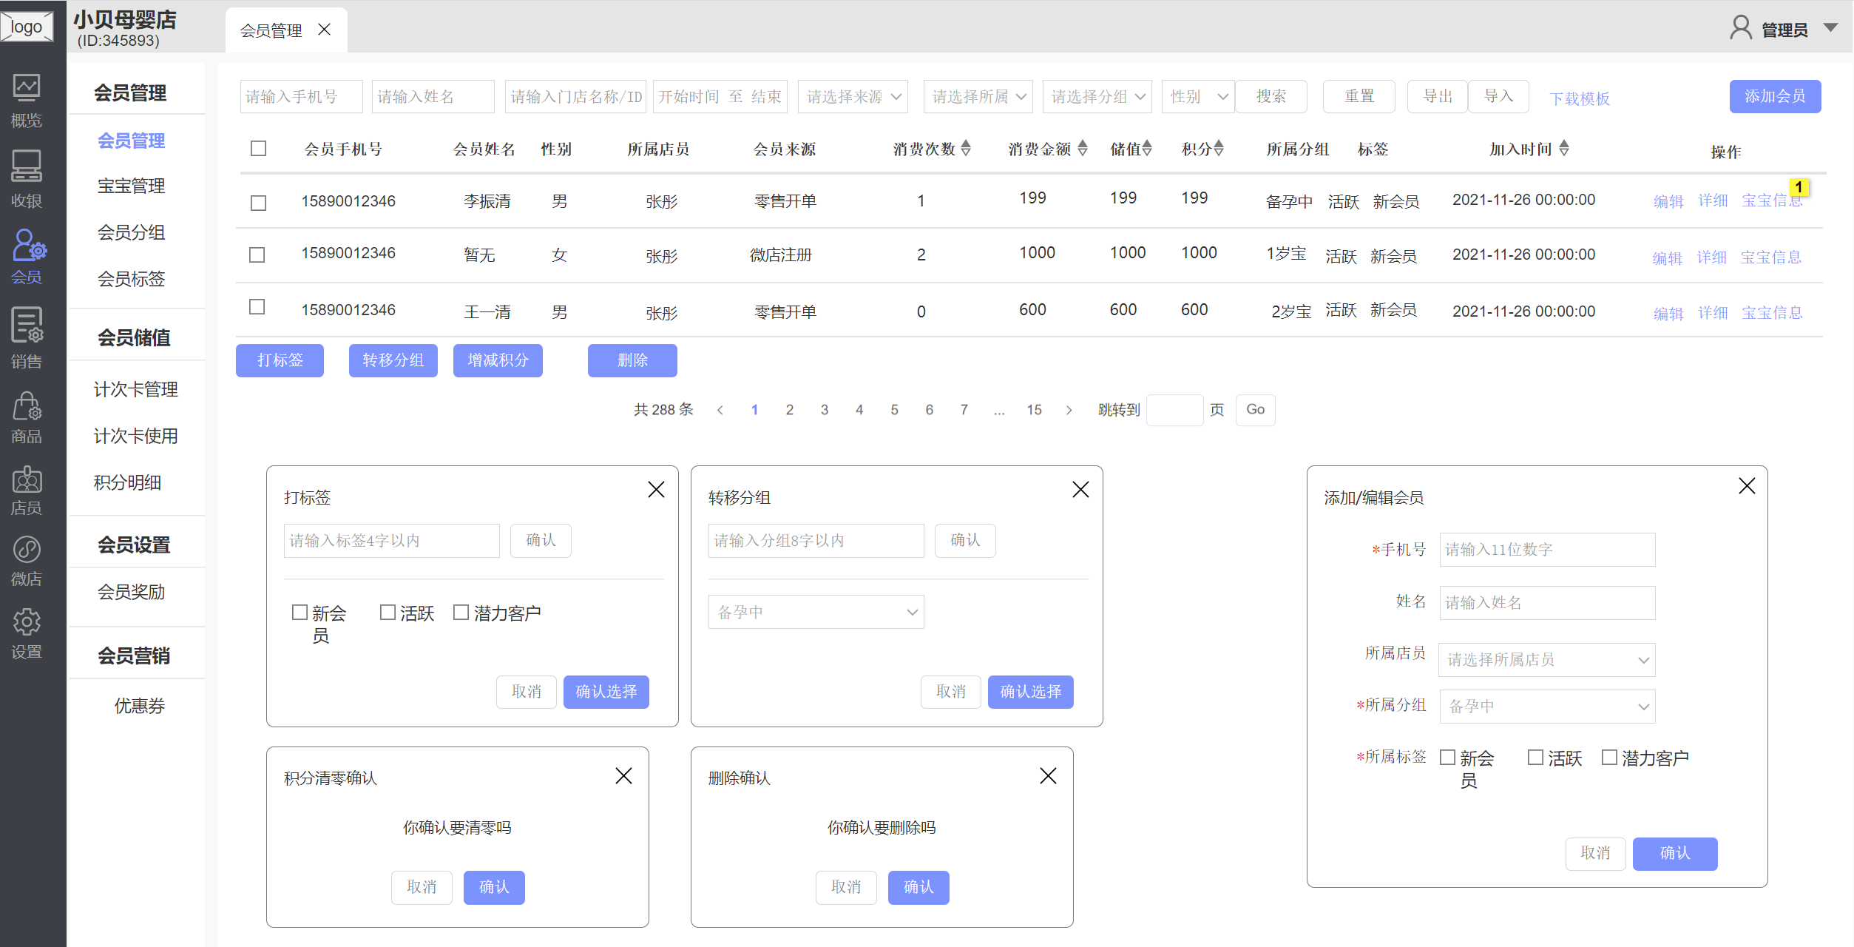Sort by 加入时间 column arrows
Viewport: 1854px width, 947px height.
[1564, 148]
